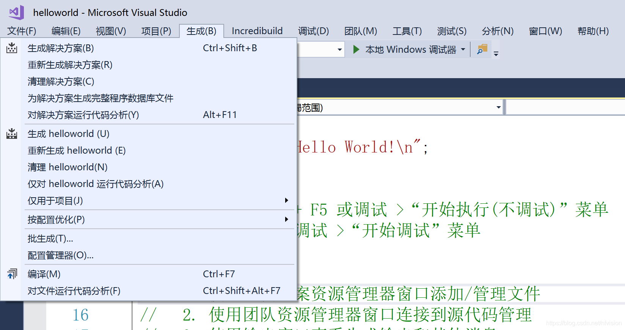This screenshot has height=330, width=625.
Task: Open the 工具(T) menu
Action: coord(407,31)
